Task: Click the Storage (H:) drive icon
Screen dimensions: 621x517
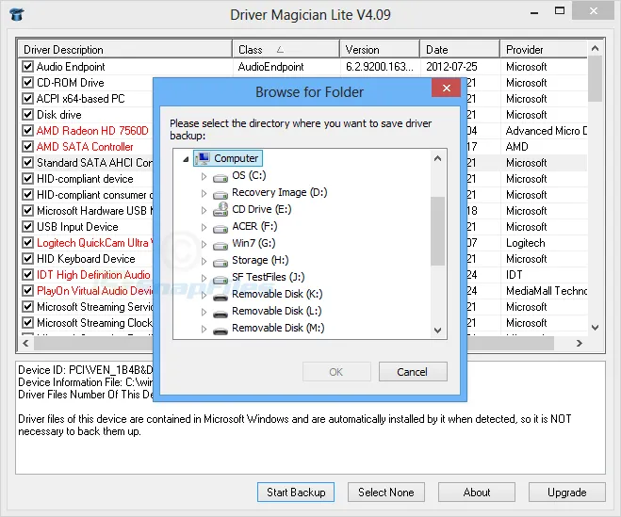Action: coord(221,263)
